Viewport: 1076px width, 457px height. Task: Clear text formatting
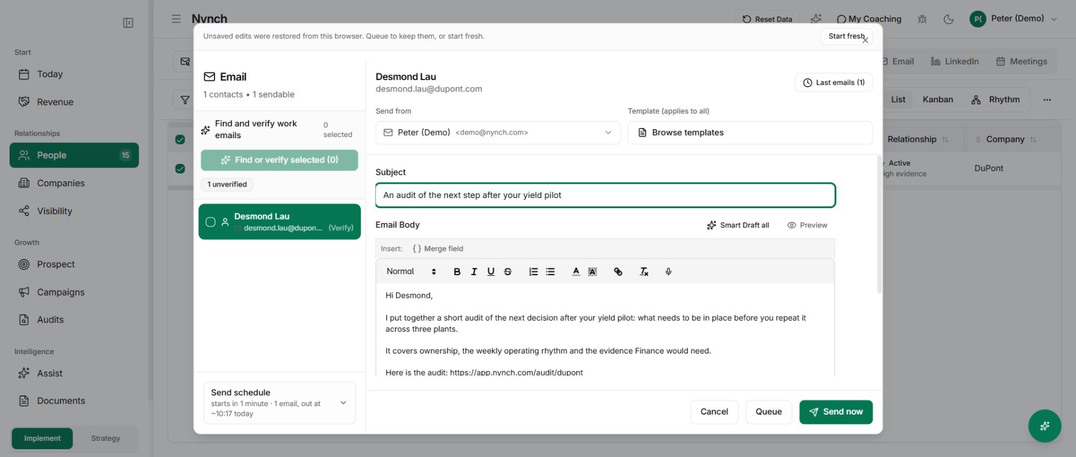pos(644,272)
